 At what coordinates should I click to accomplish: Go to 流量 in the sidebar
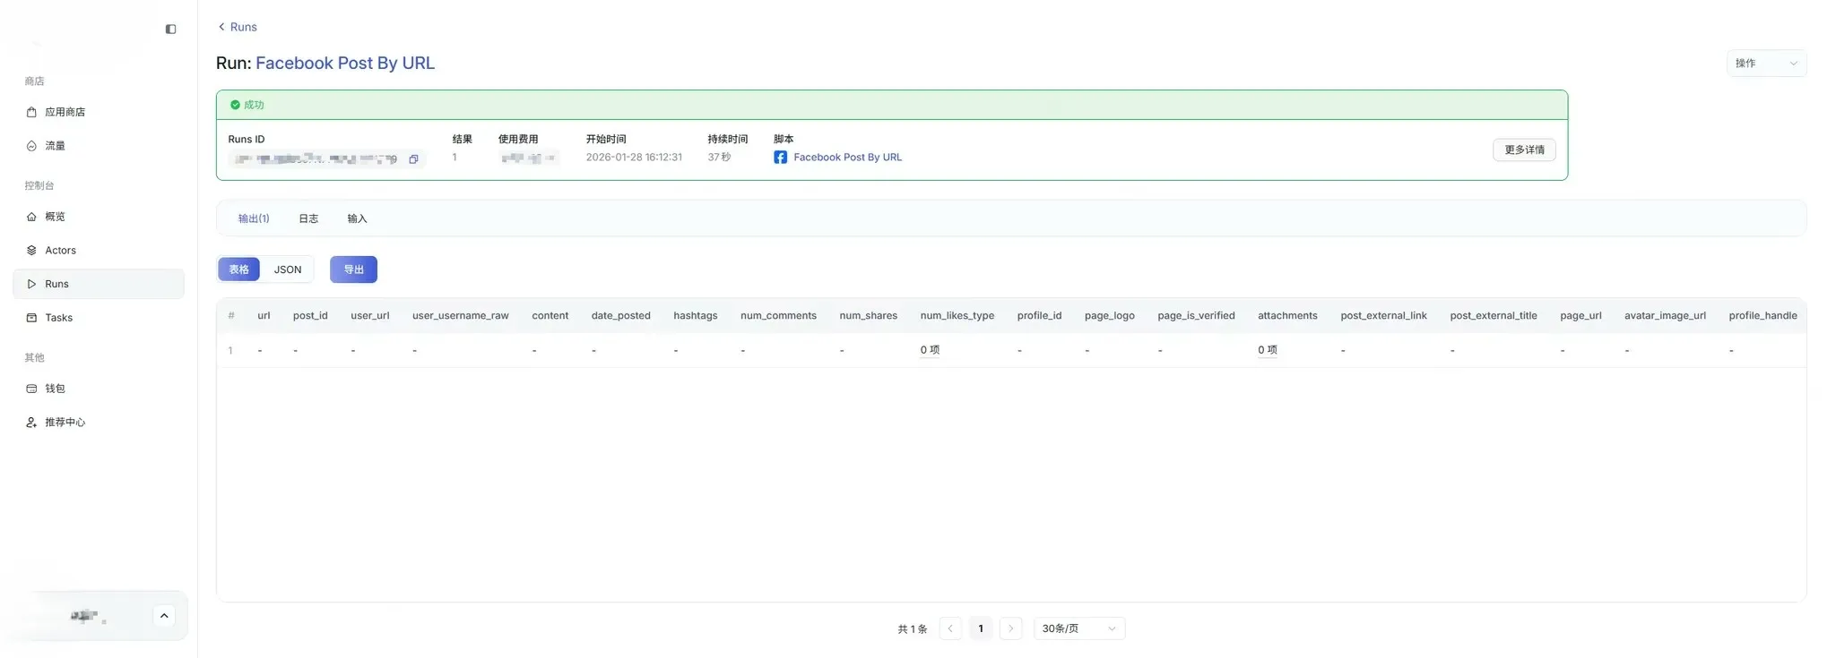coord(55,146)
